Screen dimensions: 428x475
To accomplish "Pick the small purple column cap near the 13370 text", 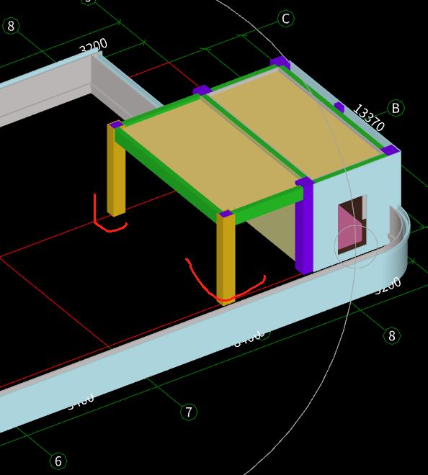I will click(x=339, y=107).
